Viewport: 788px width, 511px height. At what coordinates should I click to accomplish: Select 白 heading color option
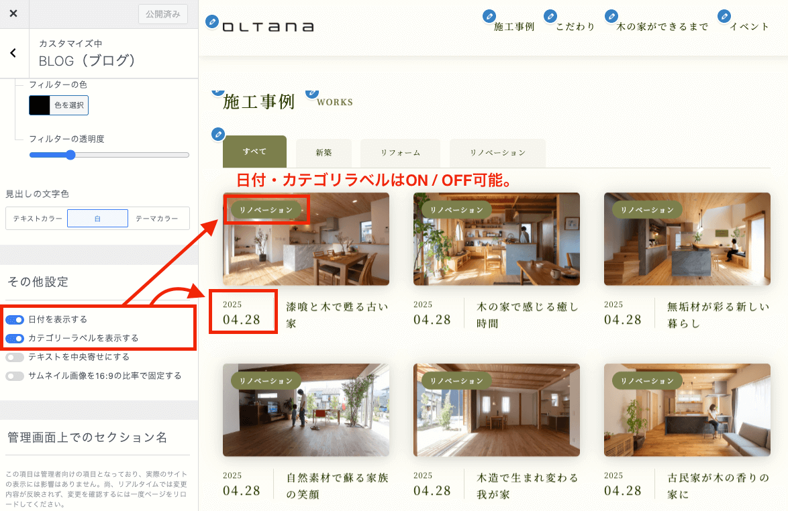(97, 219)
